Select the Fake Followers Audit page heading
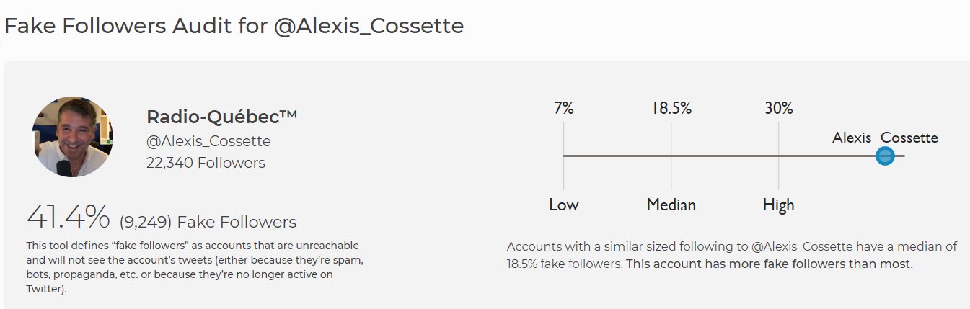Screen dimensions: 970x309 pyautogui.click(x=234, y=26)
